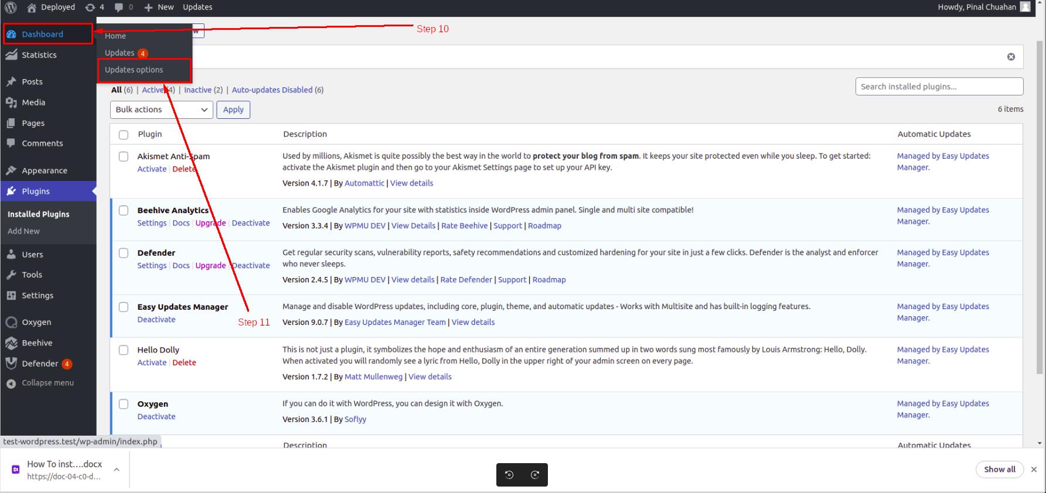
Task: Delete the Hello Dolly plugin
Action: (184, 363)
